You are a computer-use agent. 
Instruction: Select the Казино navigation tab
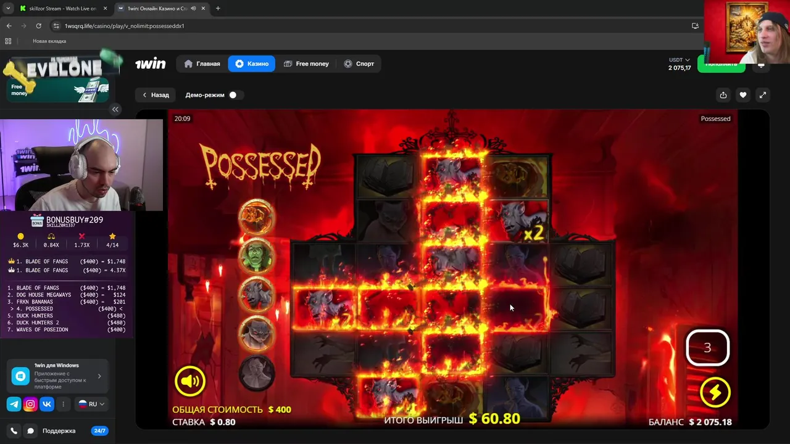(251, 64)
